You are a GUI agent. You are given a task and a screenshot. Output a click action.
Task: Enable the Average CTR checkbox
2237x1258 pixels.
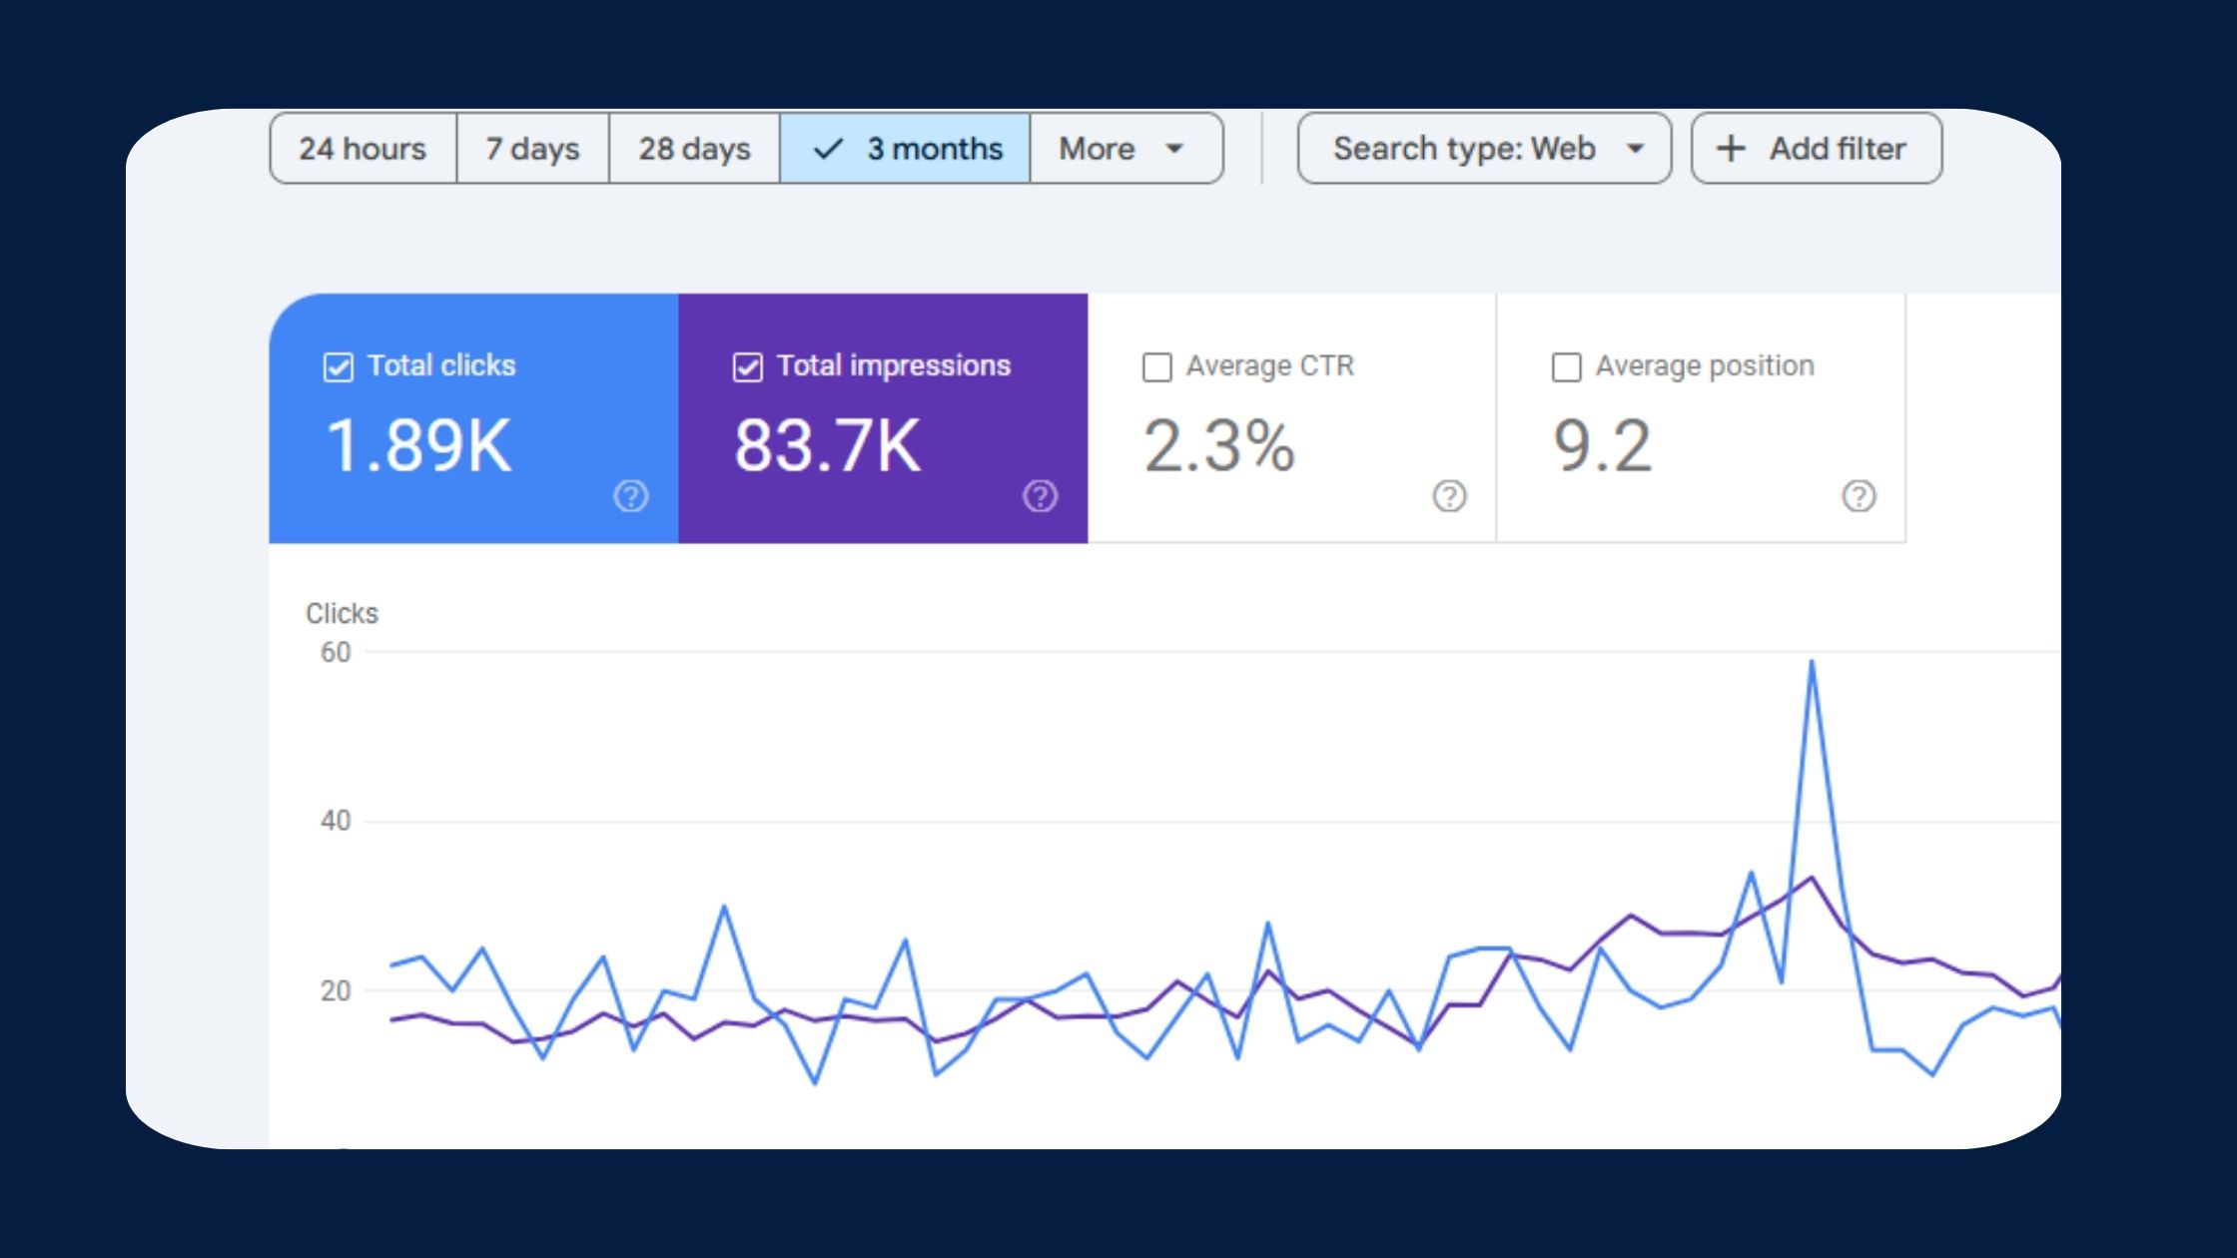1156,367
